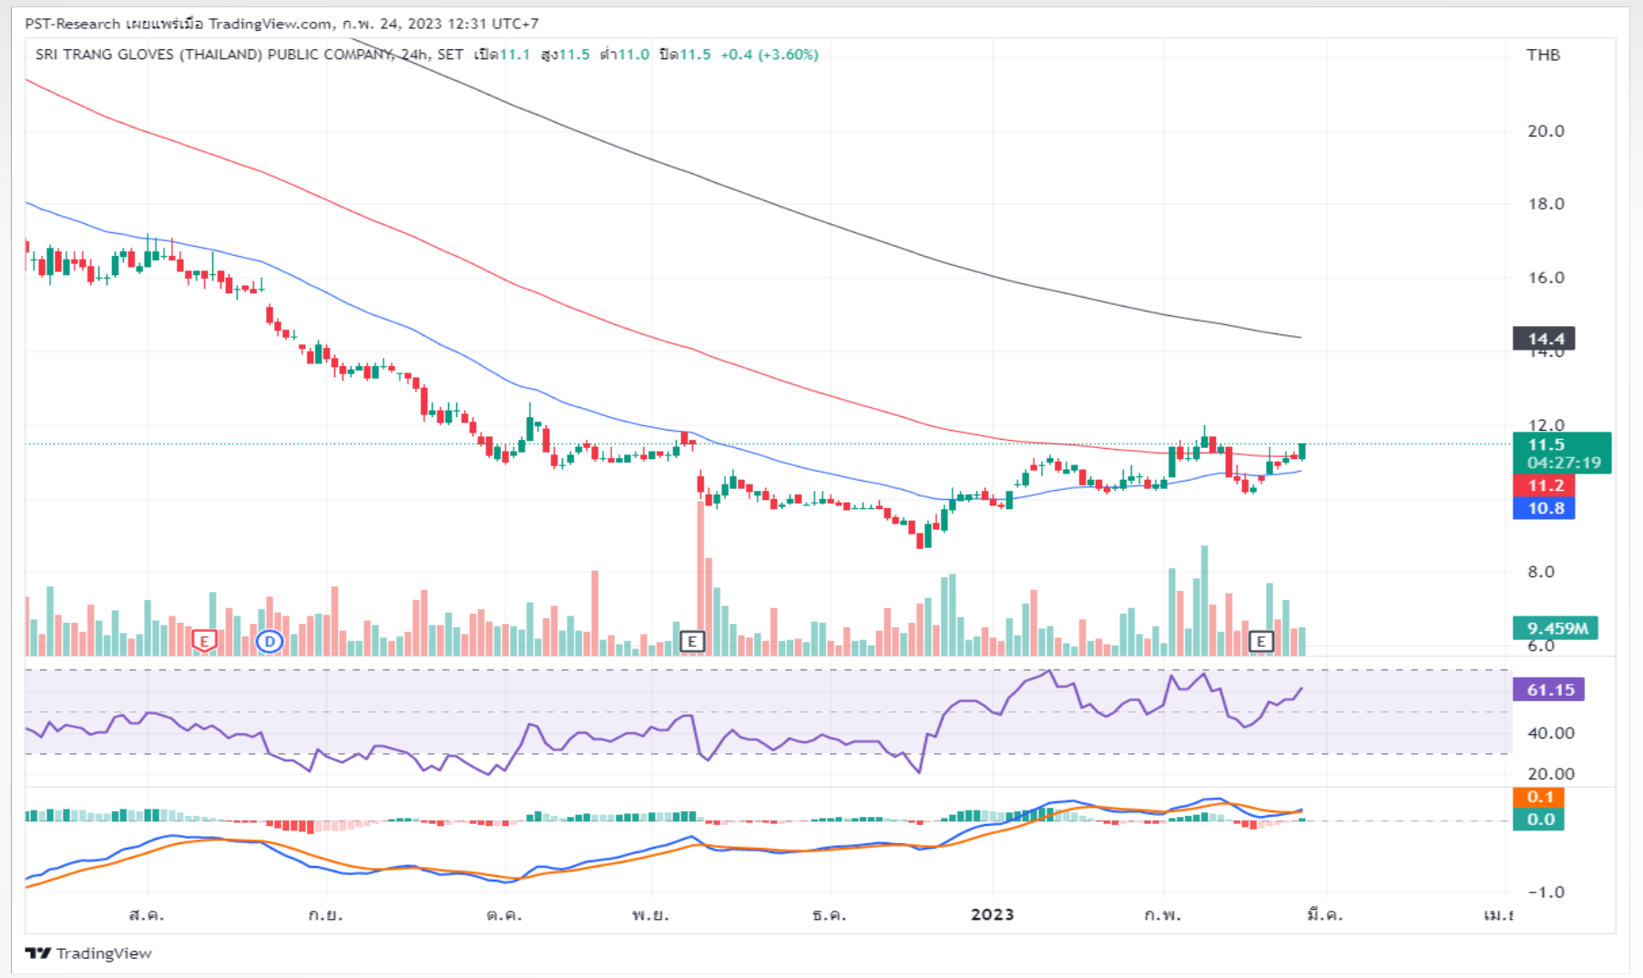Image resolution: width=1643 pixels, height=978 pixels.
Task: Click the พ.ย. month label
Action: pyautogui.click(x=651, y=914)
